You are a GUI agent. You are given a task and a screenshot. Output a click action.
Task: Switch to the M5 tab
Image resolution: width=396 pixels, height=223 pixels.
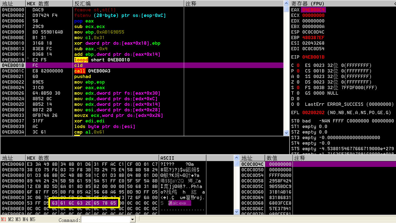pos(33,219)
